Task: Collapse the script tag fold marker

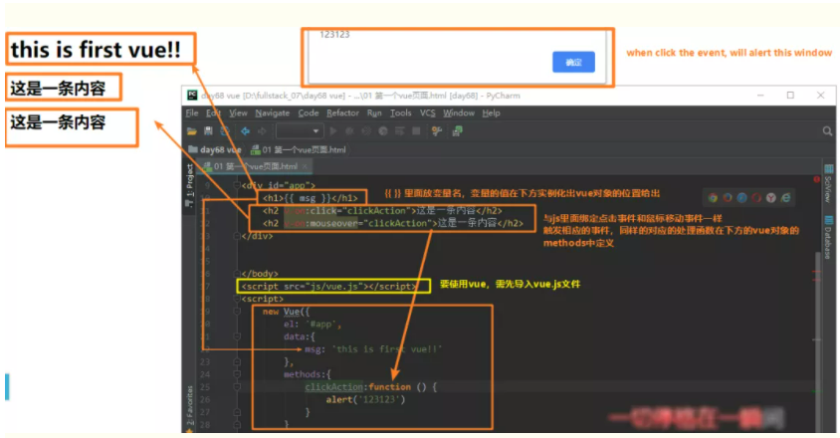Action: tap(237, 299)
